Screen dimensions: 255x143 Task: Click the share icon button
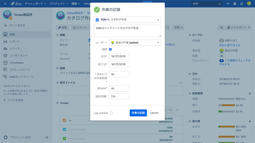221,28
